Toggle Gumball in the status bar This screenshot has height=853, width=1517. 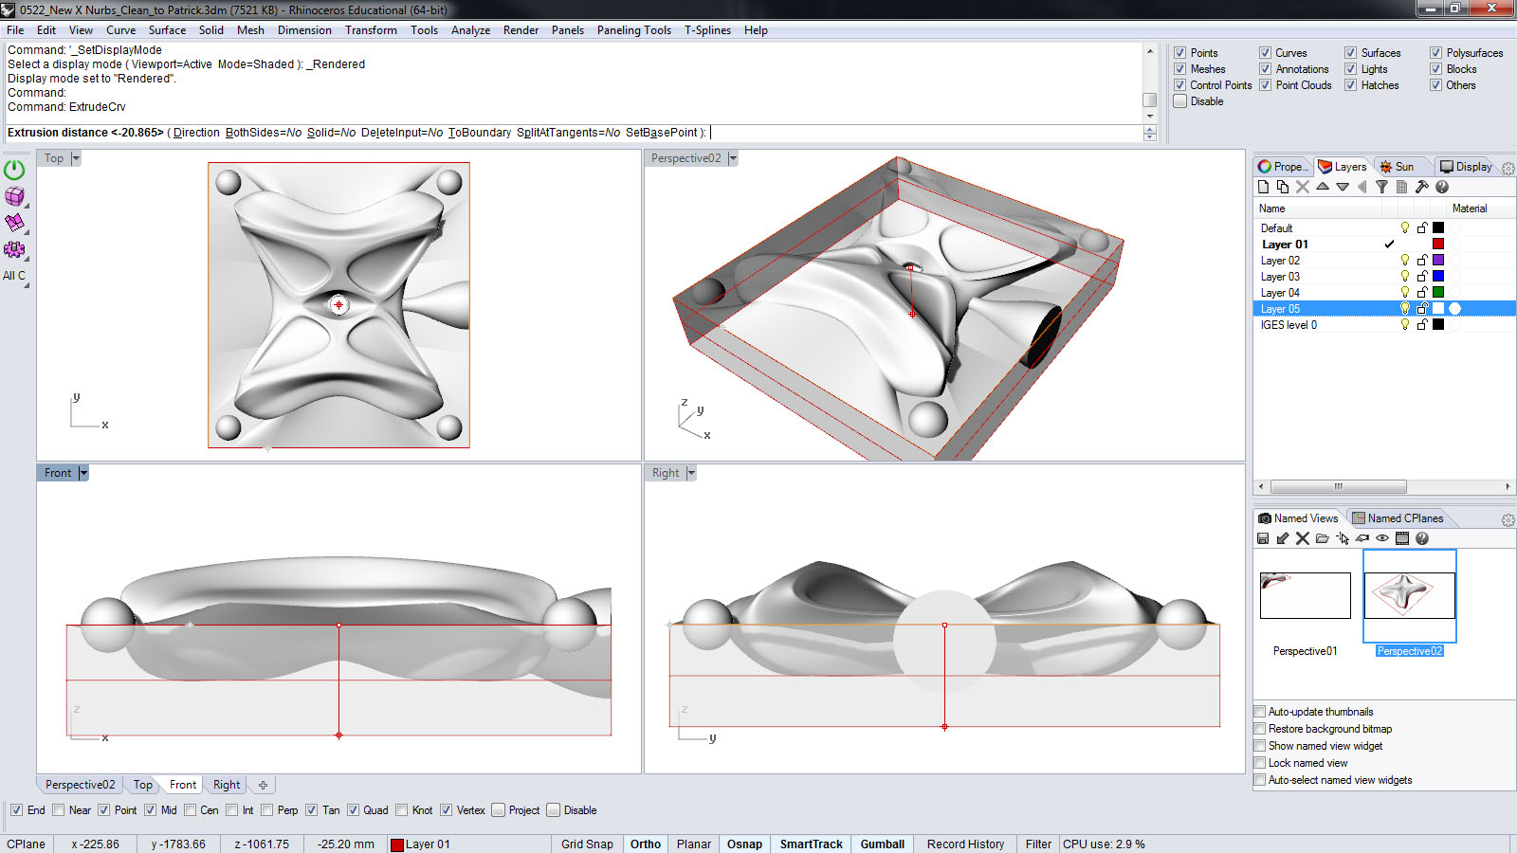[882, 844]
